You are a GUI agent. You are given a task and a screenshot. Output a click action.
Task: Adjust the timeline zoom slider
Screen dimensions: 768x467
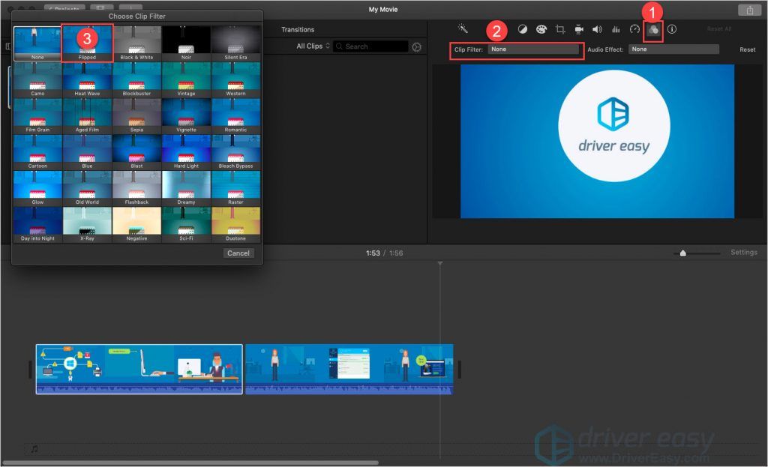tap(682, 253)
